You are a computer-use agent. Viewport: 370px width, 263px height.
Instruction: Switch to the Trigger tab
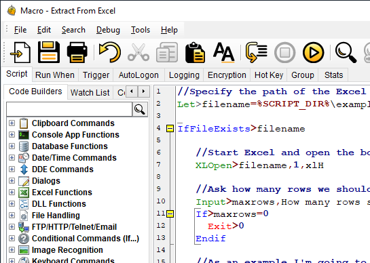pyautogui.click(x=96, y=75)
